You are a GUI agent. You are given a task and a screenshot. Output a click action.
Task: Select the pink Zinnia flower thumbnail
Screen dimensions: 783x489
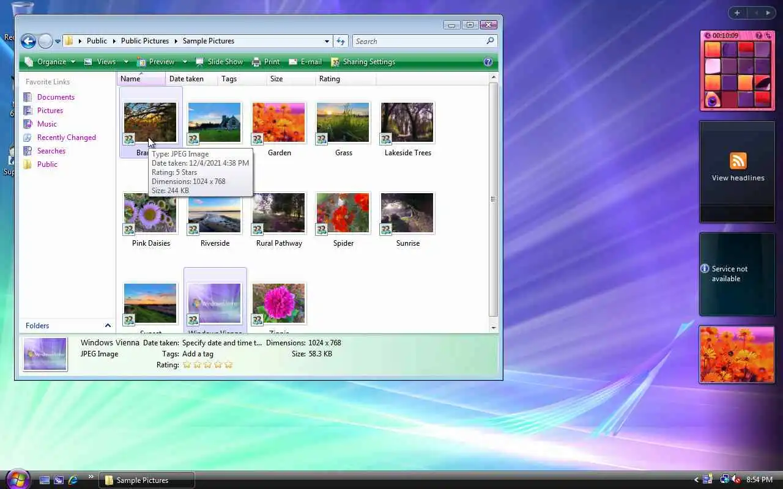pyautogui.click(x=279, y=303)
